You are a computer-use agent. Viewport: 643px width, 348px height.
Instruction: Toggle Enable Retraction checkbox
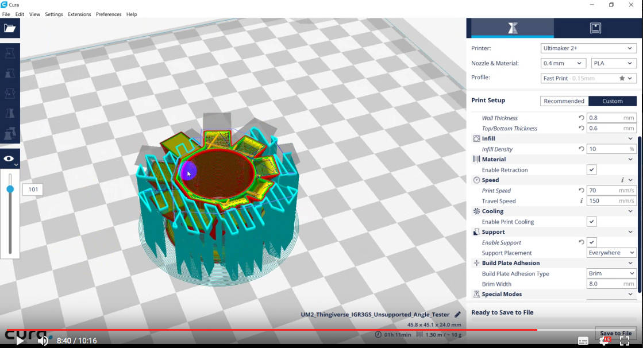pyautogui.click(x=591, y=170)
